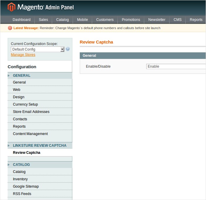Open Catalog under the CATALOG sidebar section
This screenshot has height=200, width=206.
pyautogui.click(x=40, y=172)
